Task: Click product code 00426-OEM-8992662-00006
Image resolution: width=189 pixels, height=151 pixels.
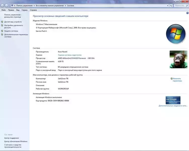Action: point(58,101)
